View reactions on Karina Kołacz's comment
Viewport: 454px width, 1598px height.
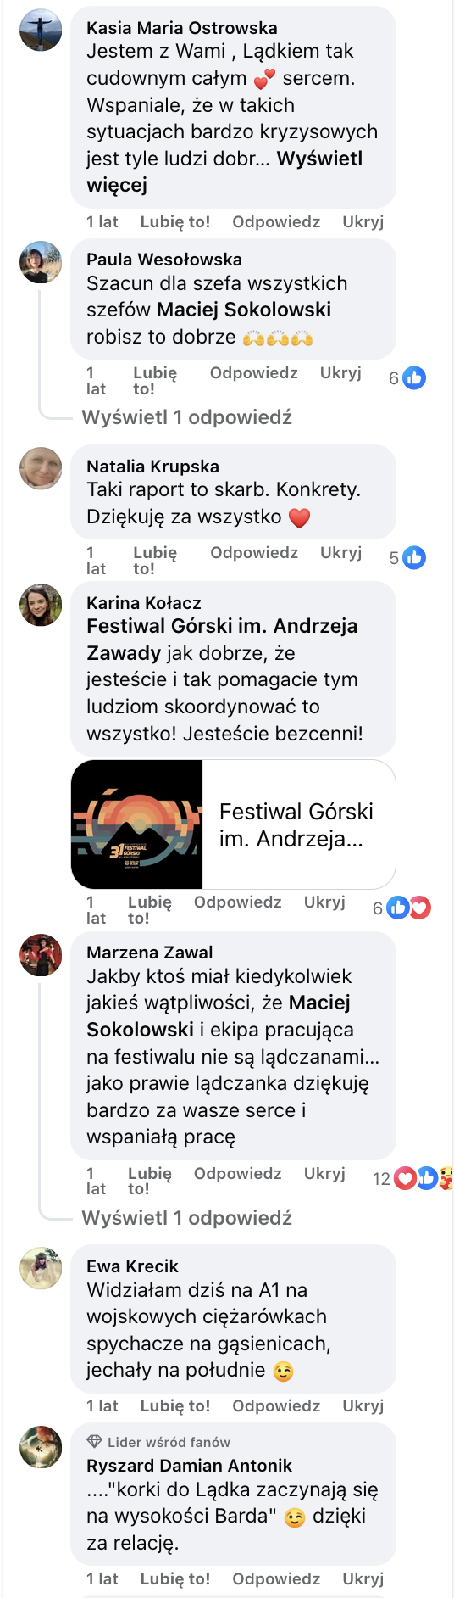402,908
